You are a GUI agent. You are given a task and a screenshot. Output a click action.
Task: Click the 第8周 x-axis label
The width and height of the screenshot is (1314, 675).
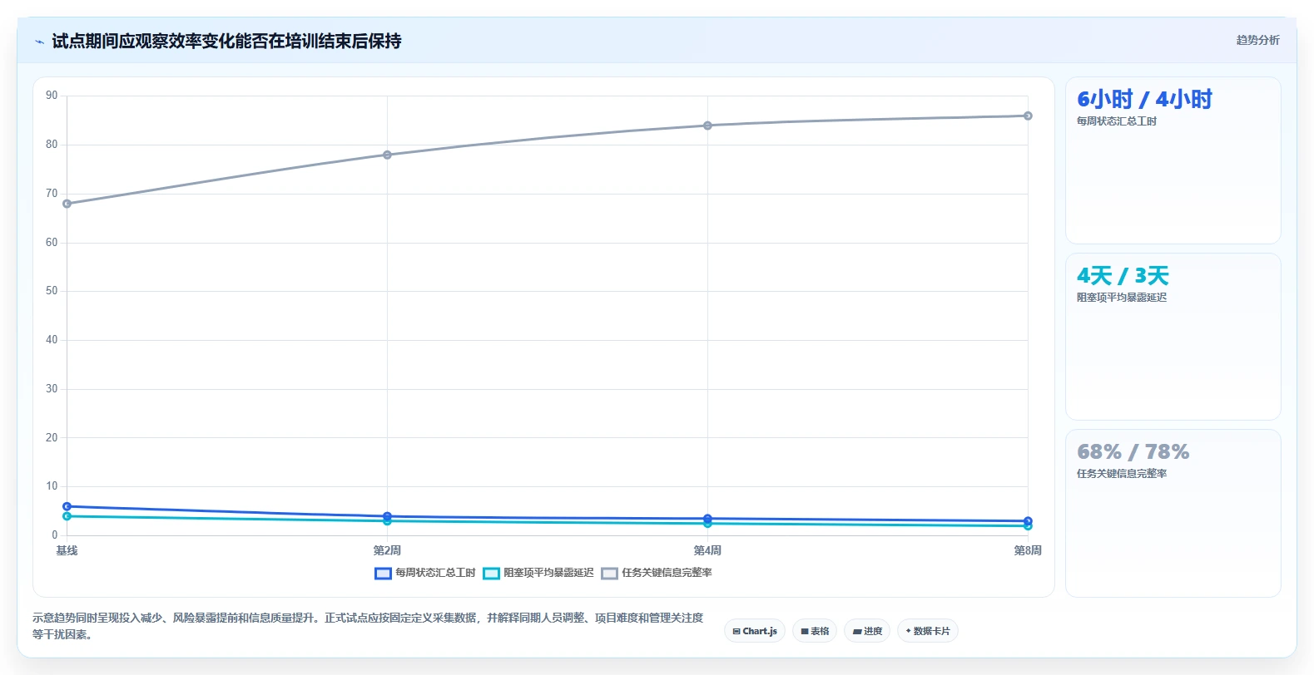[1028, 550]
